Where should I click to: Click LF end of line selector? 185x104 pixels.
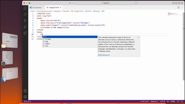[x=168, y=101]
